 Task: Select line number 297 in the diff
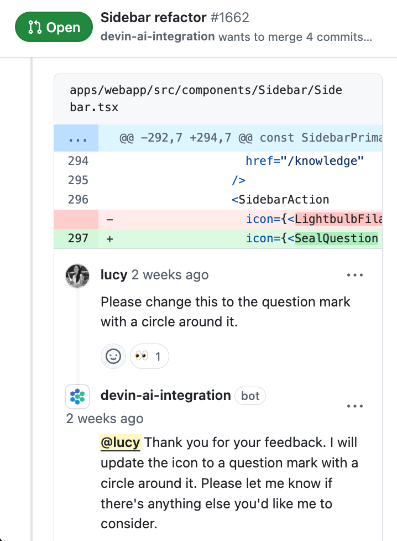[79, 238]
